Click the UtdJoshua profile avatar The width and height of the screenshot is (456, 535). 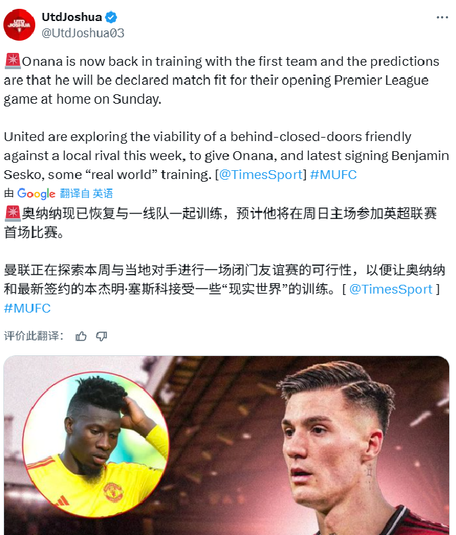(19, 25)
